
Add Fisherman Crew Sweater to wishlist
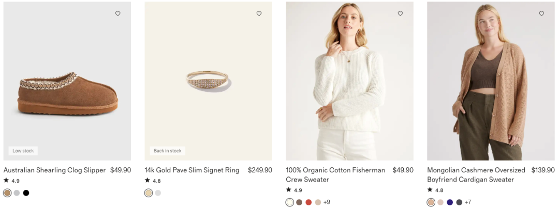pos(400,14)
